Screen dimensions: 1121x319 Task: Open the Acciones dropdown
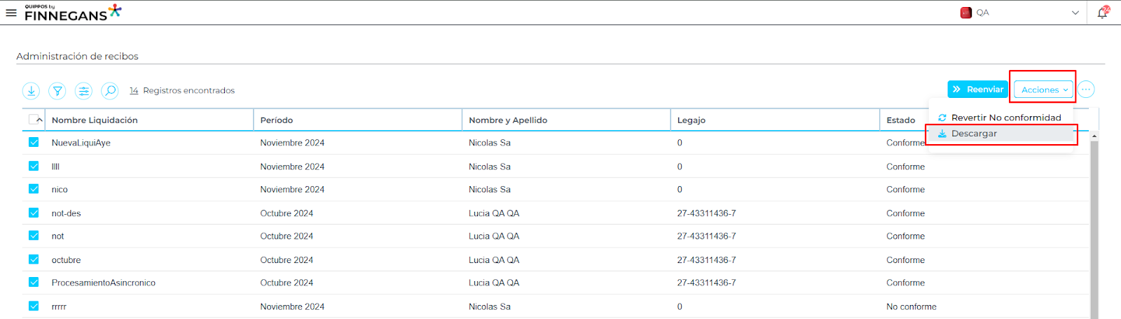[x=1043, y=90]
